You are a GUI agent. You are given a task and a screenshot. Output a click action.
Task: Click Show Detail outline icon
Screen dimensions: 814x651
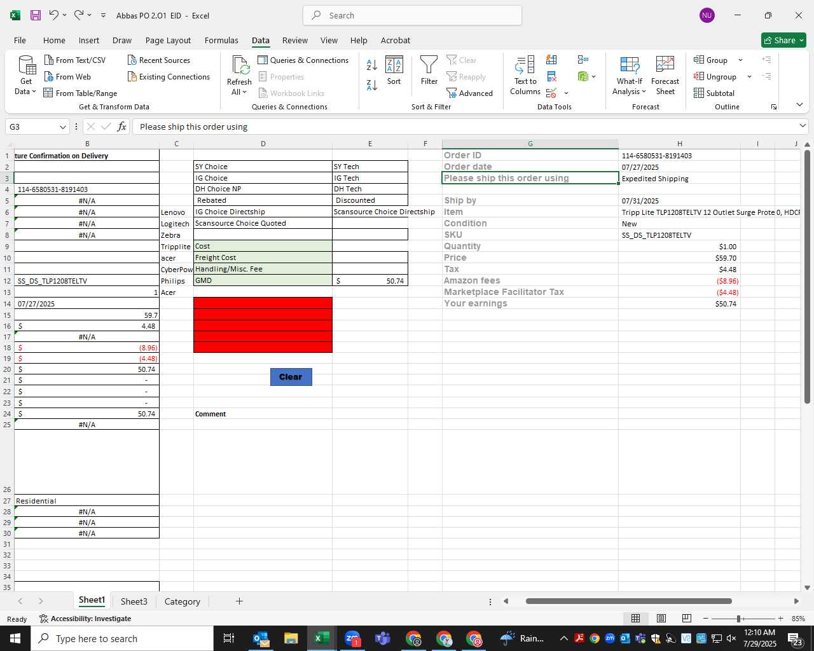click(766, 60)
